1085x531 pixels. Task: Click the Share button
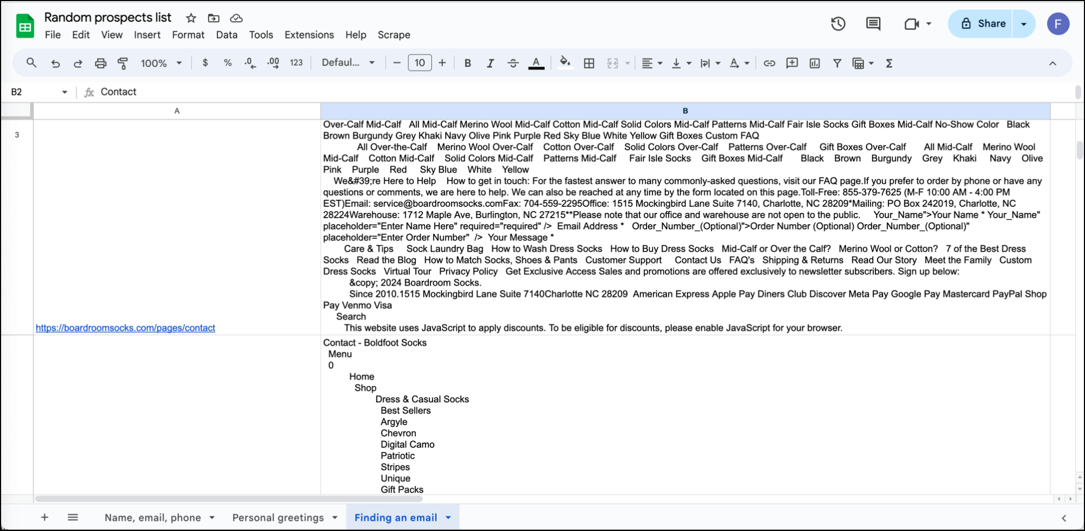981,24
